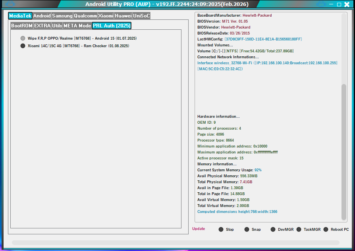Select Wipe F.R.P OPPO/Realme MT6768 option
This screenshot has height=251, width=355.
click(x=23, y=38)
